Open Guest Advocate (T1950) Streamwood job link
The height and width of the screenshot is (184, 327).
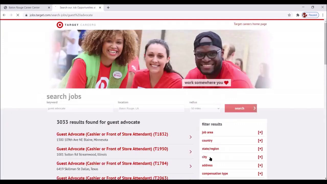coord(112,149)
